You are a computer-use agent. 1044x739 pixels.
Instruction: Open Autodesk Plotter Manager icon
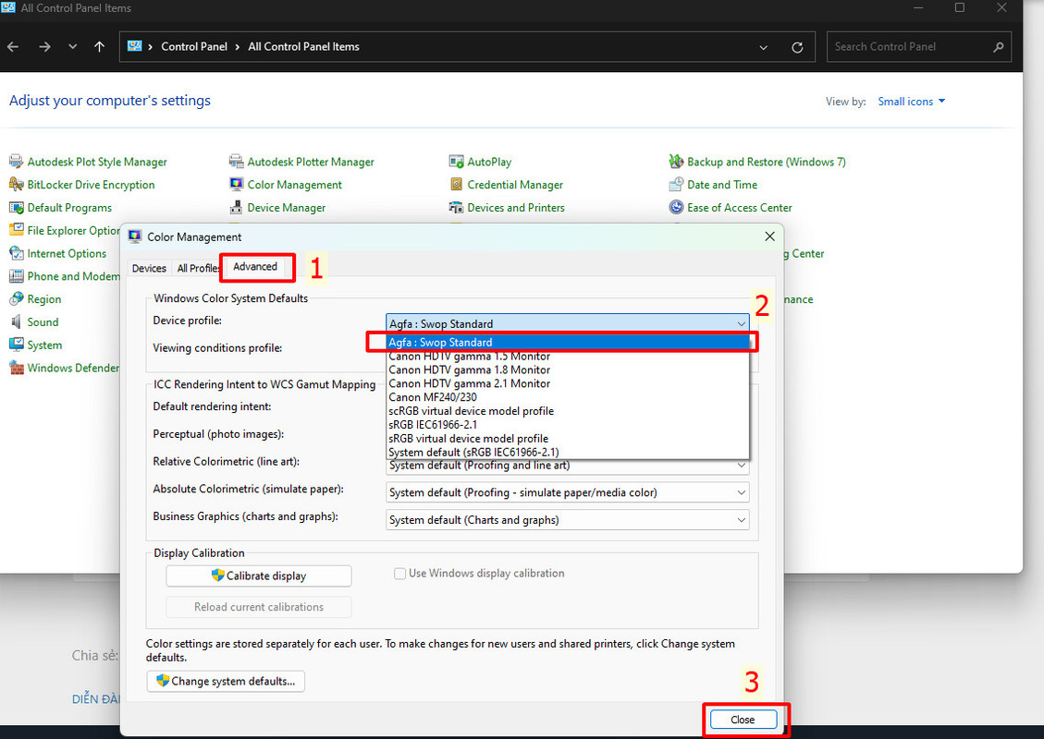pyautogui.click(x=236, y=162)
